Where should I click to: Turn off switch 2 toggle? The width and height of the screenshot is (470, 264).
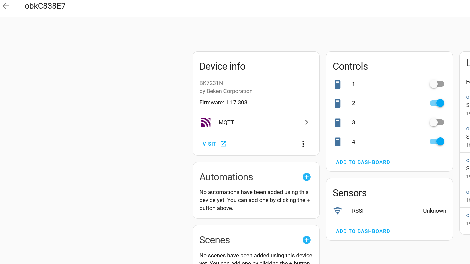[x=437, y=103]
